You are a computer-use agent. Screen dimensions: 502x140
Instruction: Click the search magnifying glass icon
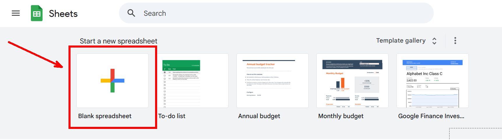[x=131, y=13]
